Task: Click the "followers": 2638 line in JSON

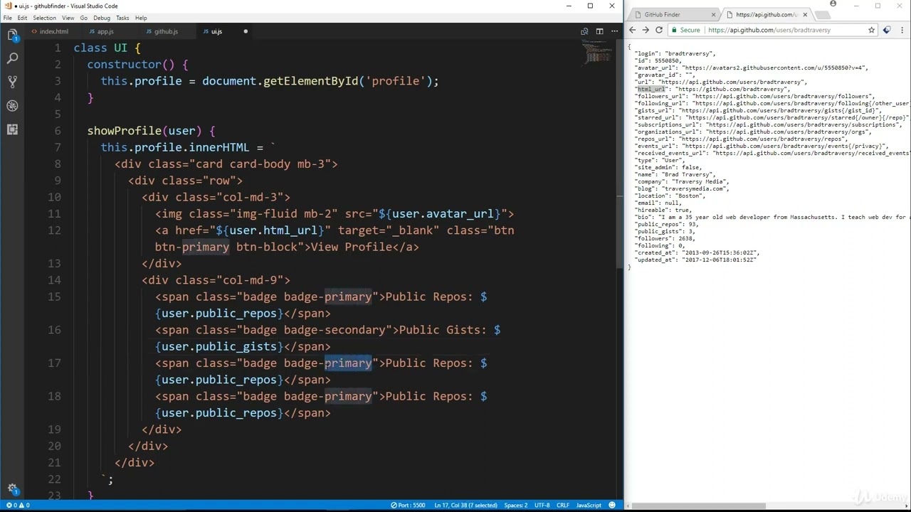Action: click(665, 238)
